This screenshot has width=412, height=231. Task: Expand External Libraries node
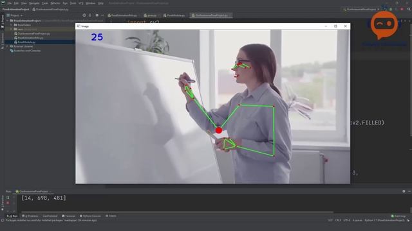[8, 46]
